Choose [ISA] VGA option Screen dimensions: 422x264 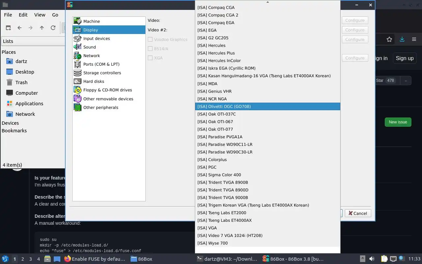tap(267, 228)
